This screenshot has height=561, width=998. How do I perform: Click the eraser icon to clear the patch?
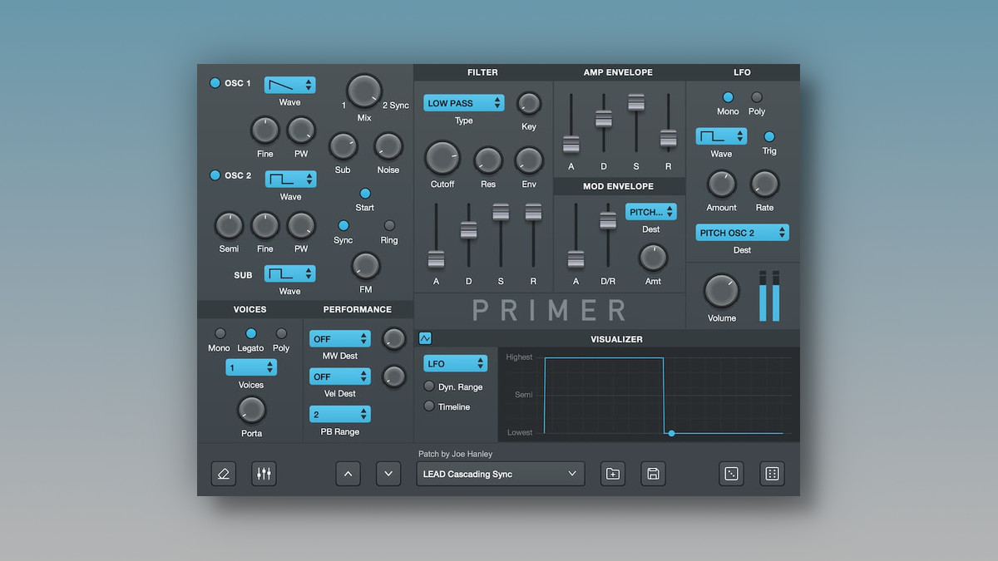(x=223, y=474)
